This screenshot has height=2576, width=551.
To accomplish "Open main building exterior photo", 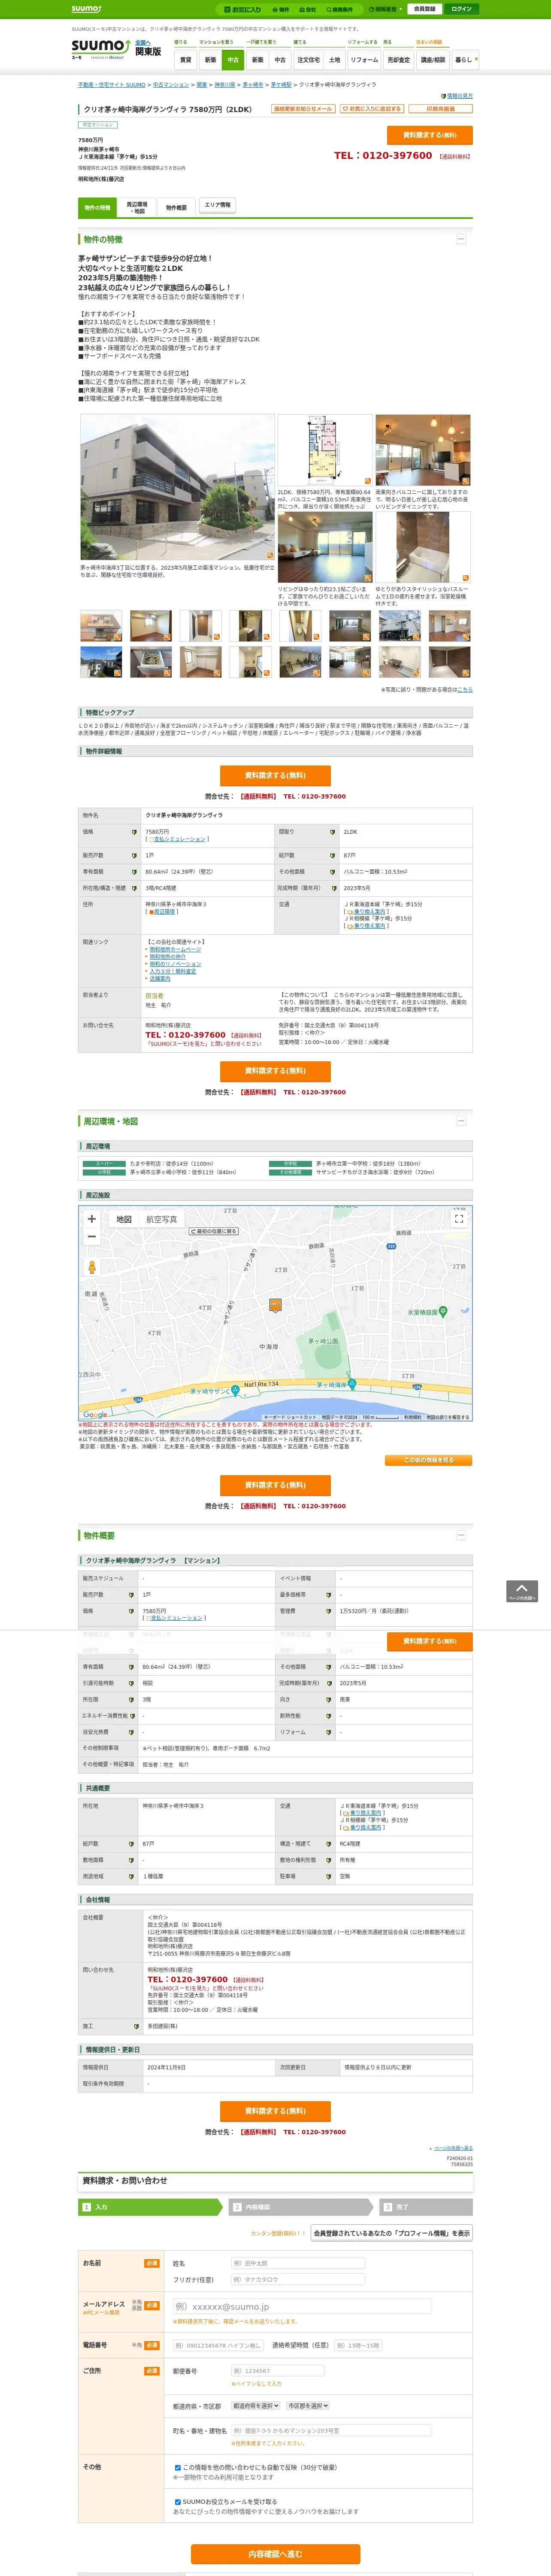I will pyautogui.click(x=177, y=487).
